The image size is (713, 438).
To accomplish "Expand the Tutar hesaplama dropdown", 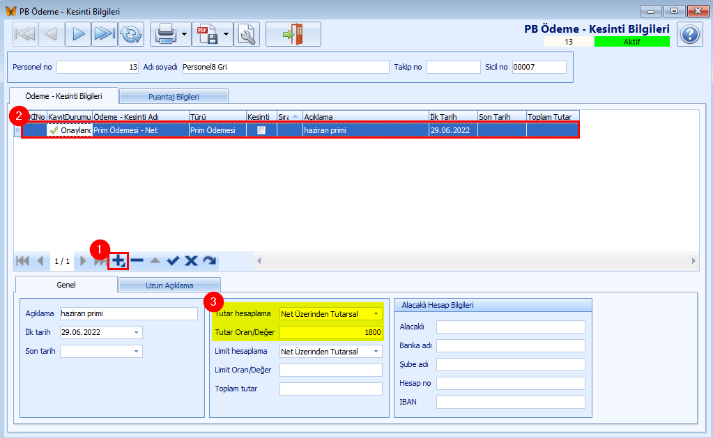I will click(376, 314).
